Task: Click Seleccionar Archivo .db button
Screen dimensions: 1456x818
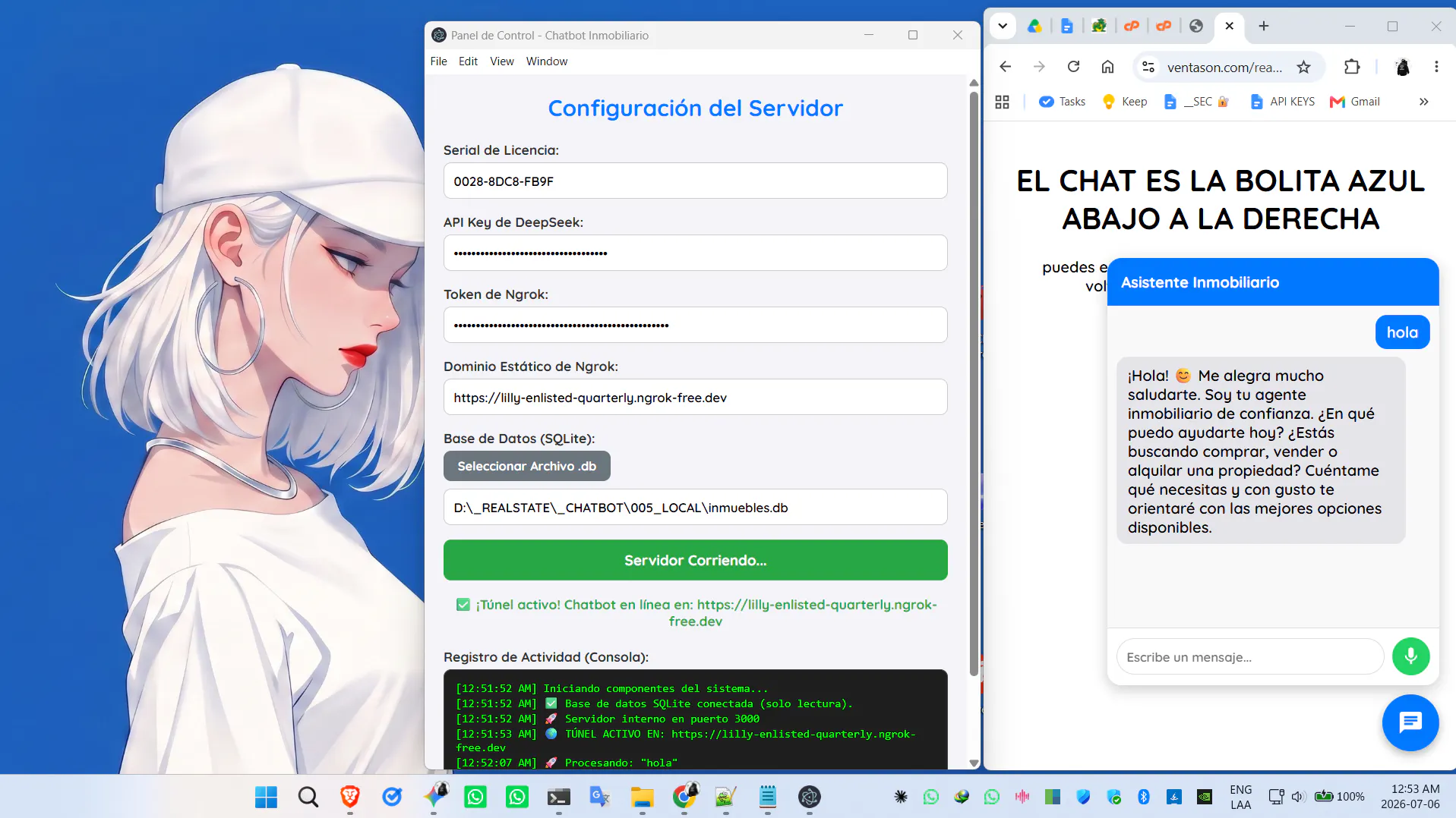Action: [527, 466]
